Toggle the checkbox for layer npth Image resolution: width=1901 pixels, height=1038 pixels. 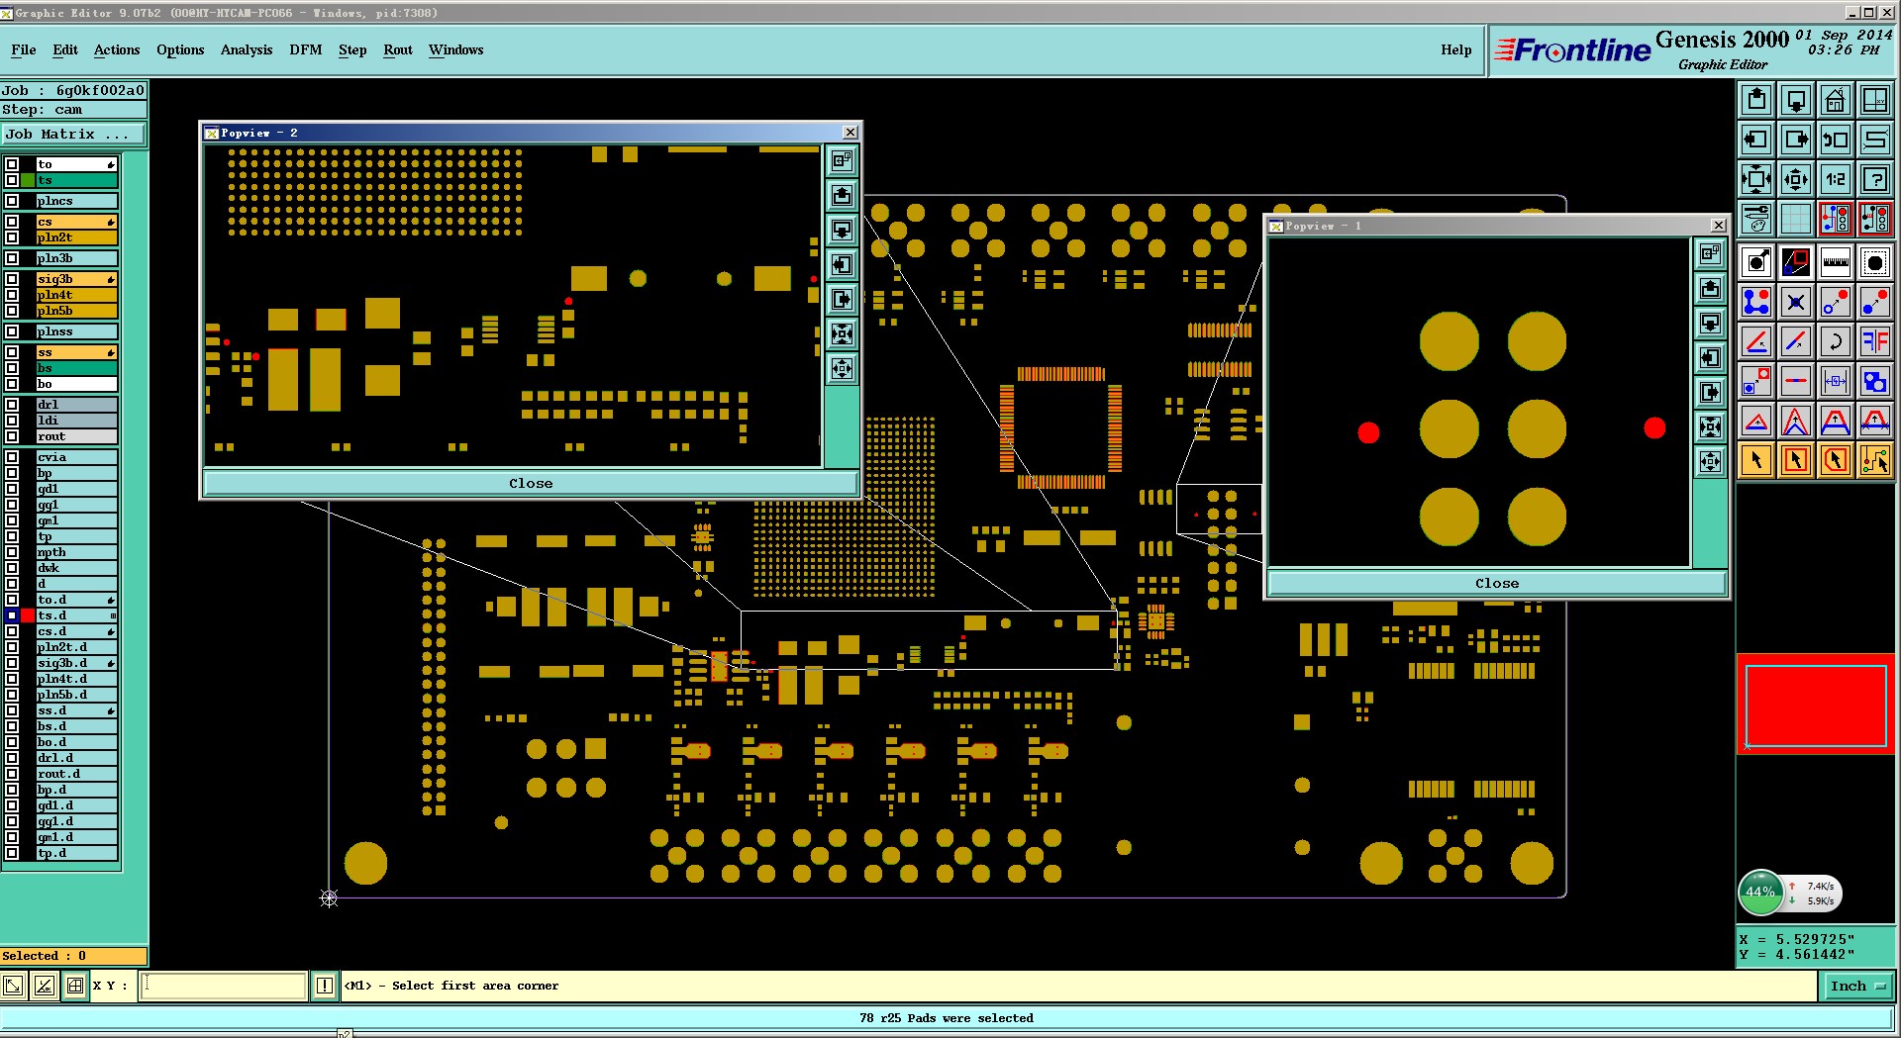click(12, 552)
